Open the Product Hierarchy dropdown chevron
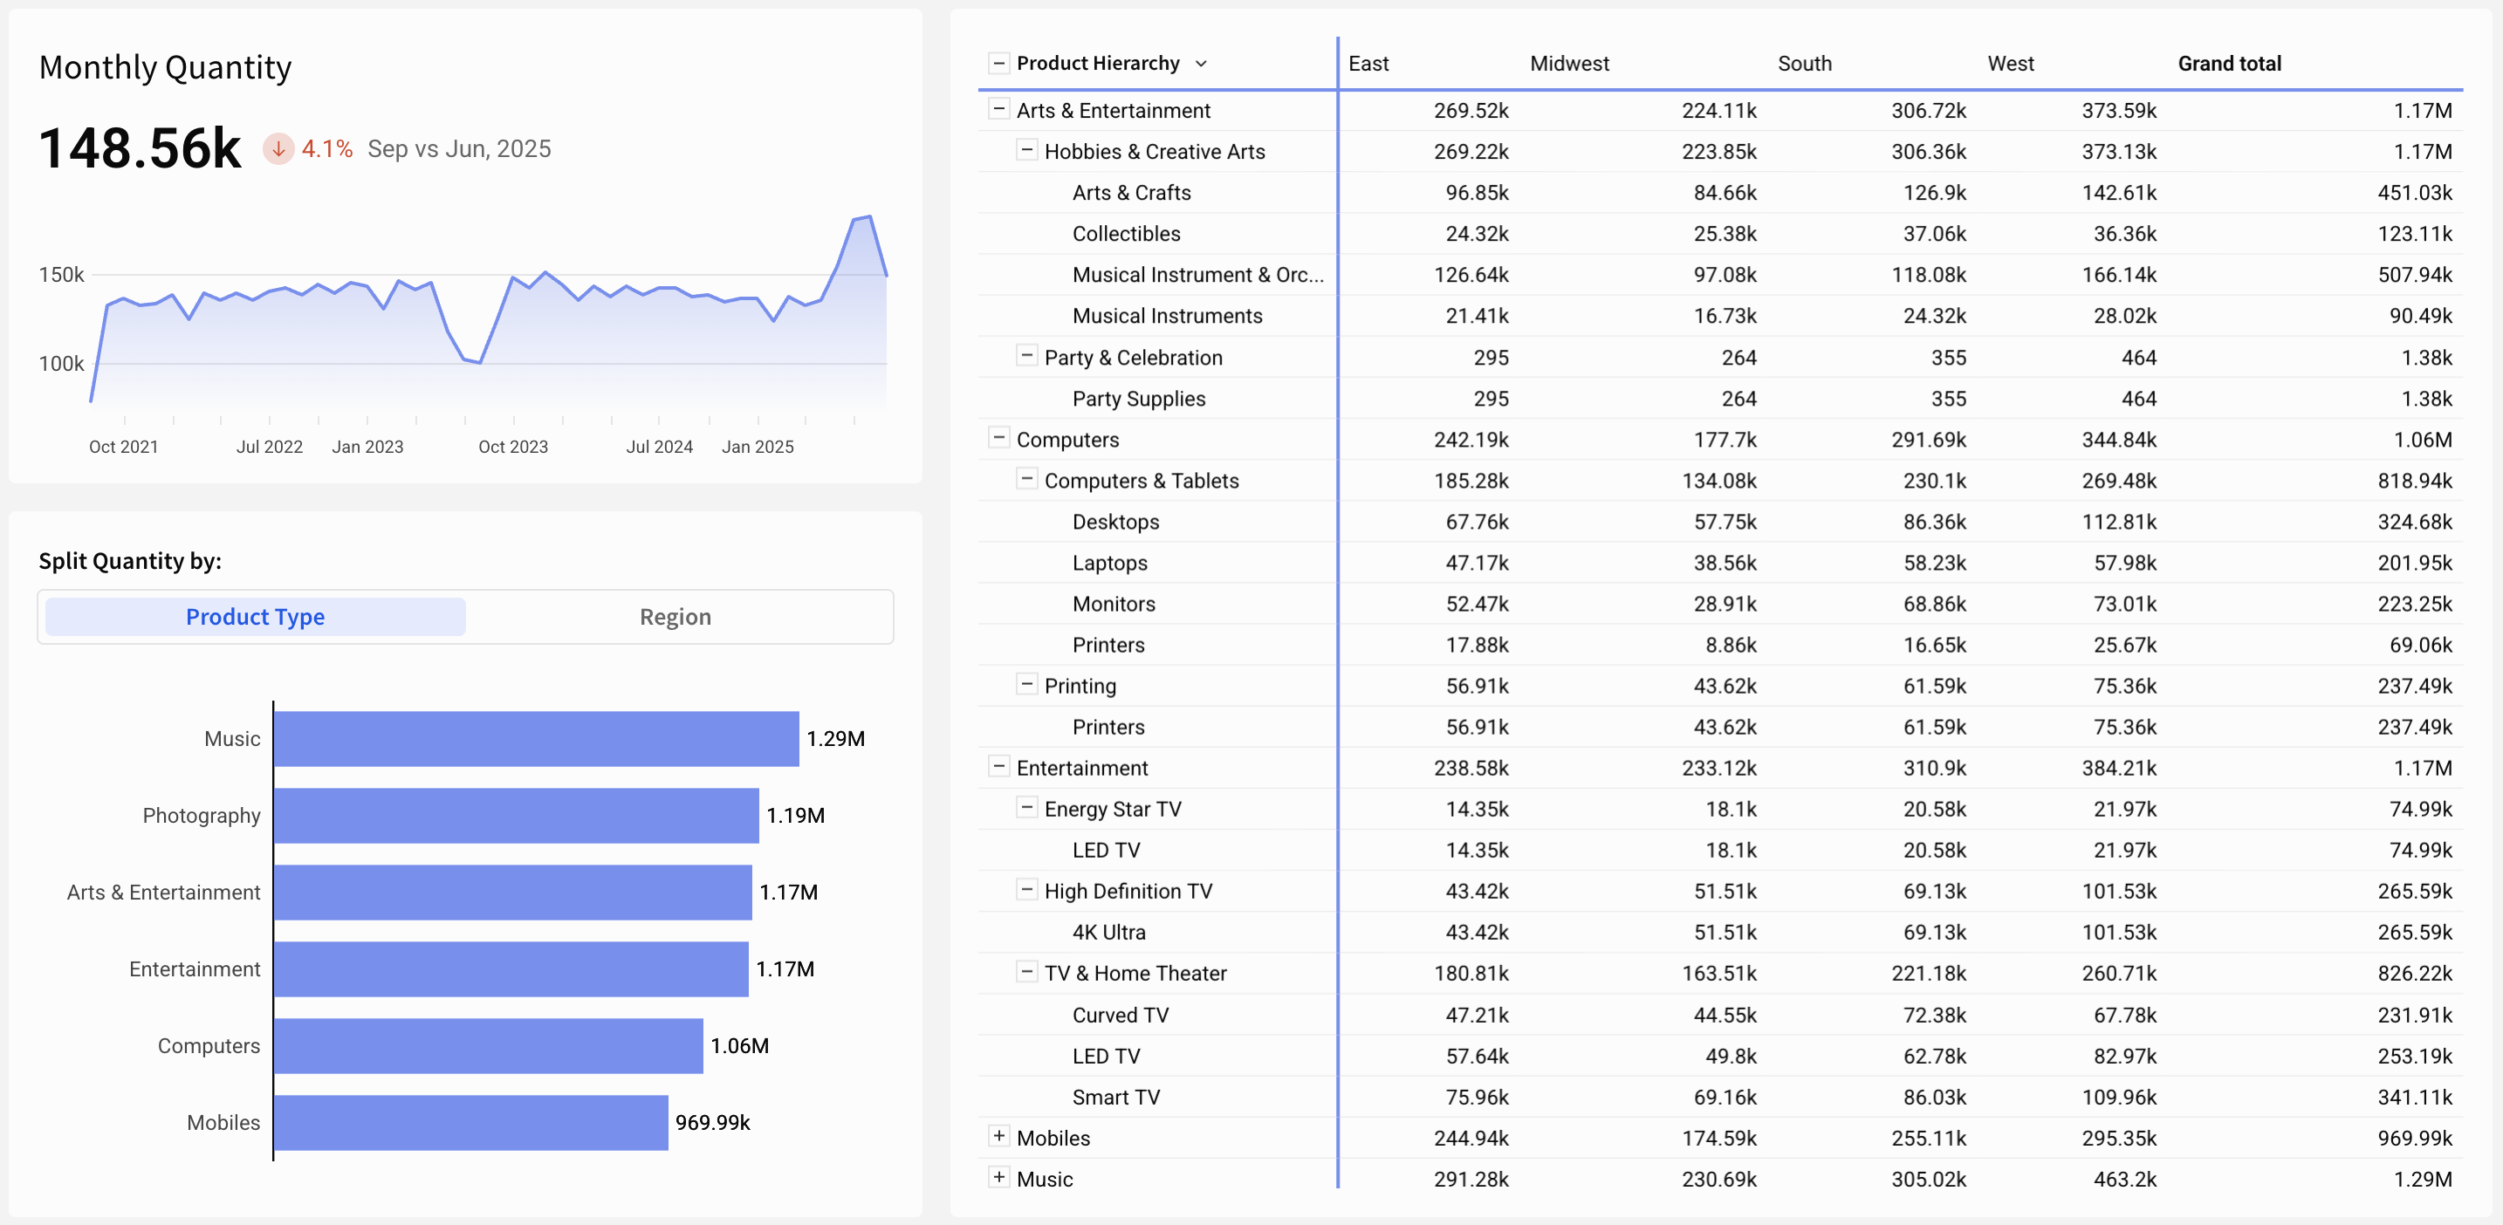The width and height of the screenshot is (2503, 1225). [1201, 64]
